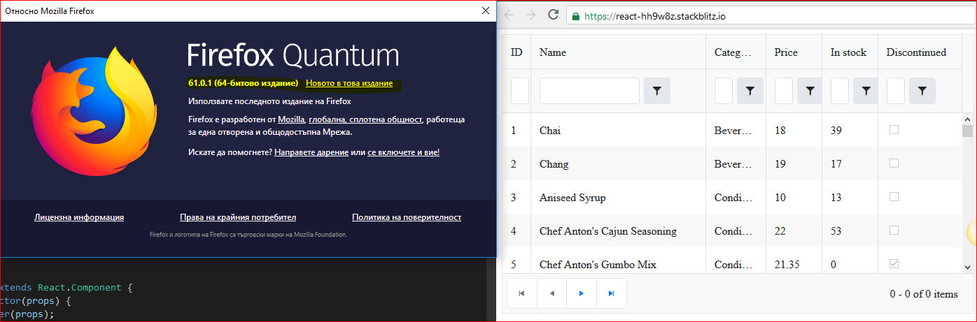Open 'глобална, сплотена общност' link
The height and width of the screenshot is (322, 977).
click(x=365, y=119)
